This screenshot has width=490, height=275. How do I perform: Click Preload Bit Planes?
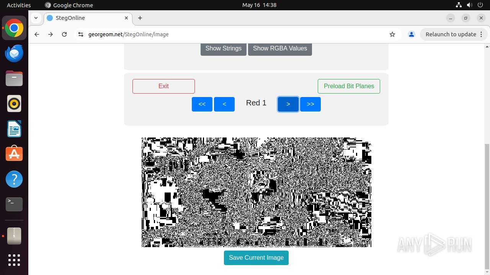[x=349, y=86]
